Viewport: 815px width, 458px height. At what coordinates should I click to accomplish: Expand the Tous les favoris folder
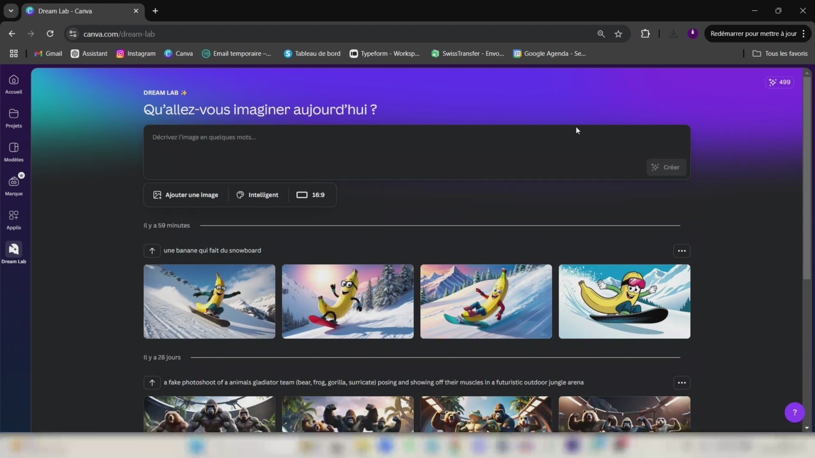780,53
